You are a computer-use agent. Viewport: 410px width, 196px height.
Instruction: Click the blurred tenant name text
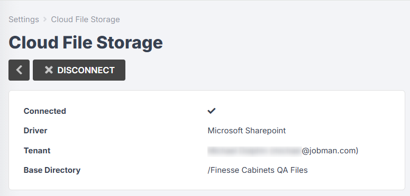pyautogui.click(x=254, y=151)
